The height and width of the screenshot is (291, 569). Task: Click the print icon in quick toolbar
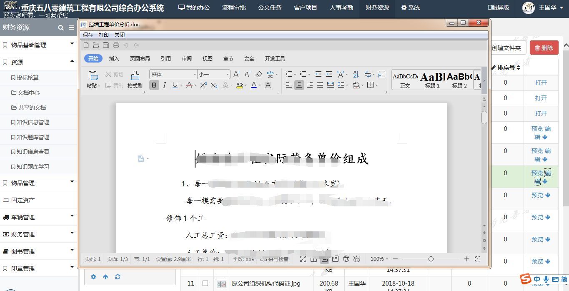tap(116, 45)
